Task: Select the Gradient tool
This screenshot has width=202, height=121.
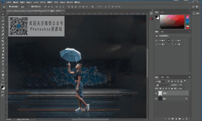Action: tap(3, 51)
